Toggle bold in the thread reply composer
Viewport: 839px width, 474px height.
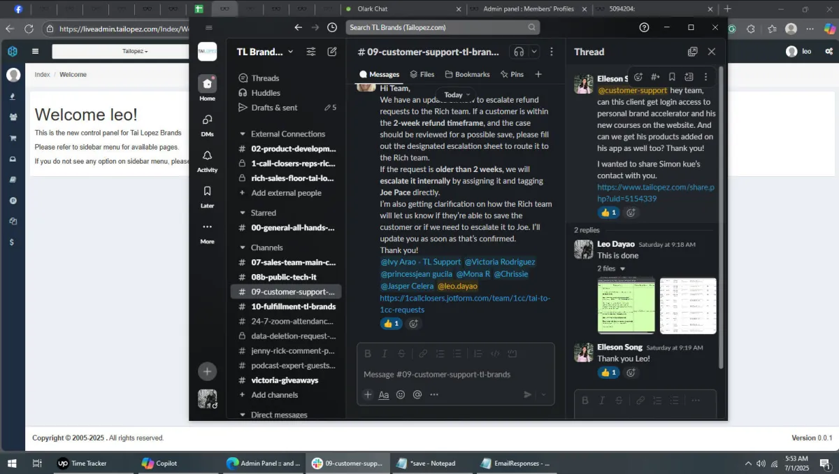tap(585, 401)
